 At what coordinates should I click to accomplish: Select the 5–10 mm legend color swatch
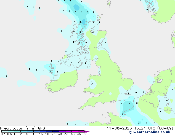(x=30, y=131)
